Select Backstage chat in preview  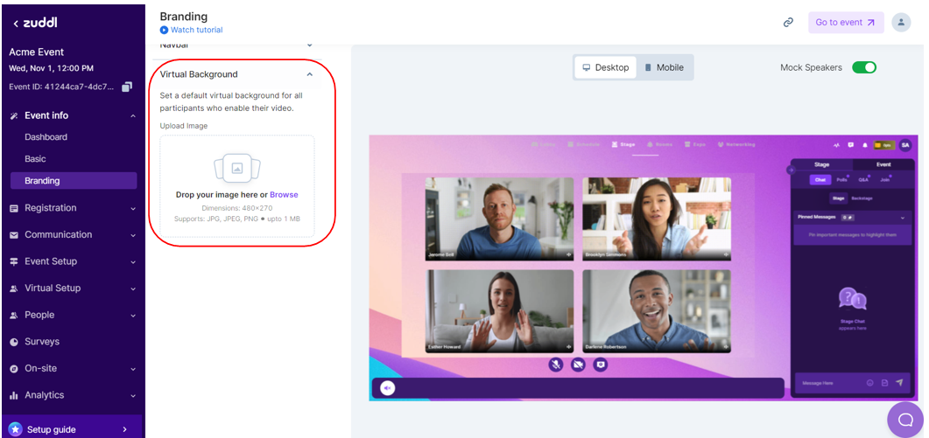click(861, 198)
